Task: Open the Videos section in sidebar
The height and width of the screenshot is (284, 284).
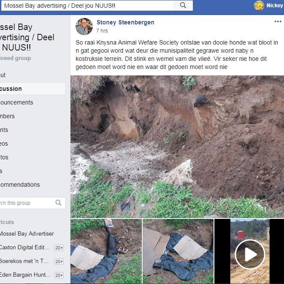Action: click(4, 143)
